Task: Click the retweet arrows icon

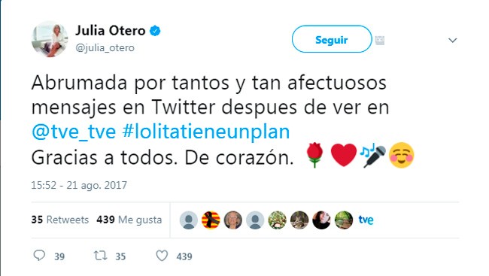Action: pyautogui.click(x=101, y=256)
